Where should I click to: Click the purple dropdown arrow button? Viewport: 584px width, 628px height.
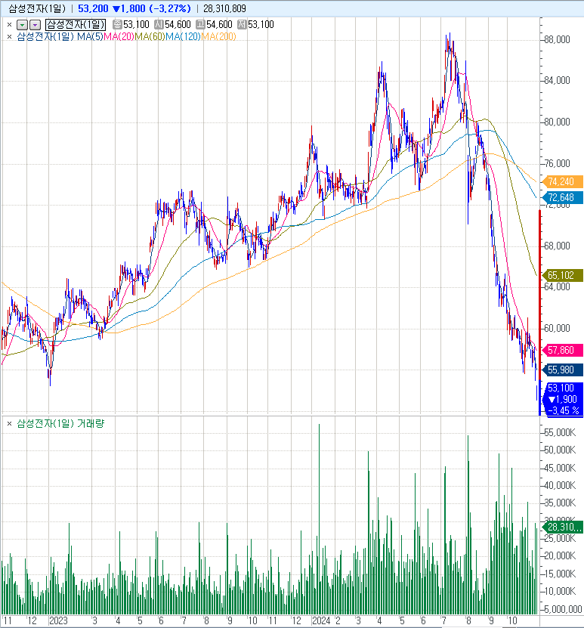(x=34, y=25)
